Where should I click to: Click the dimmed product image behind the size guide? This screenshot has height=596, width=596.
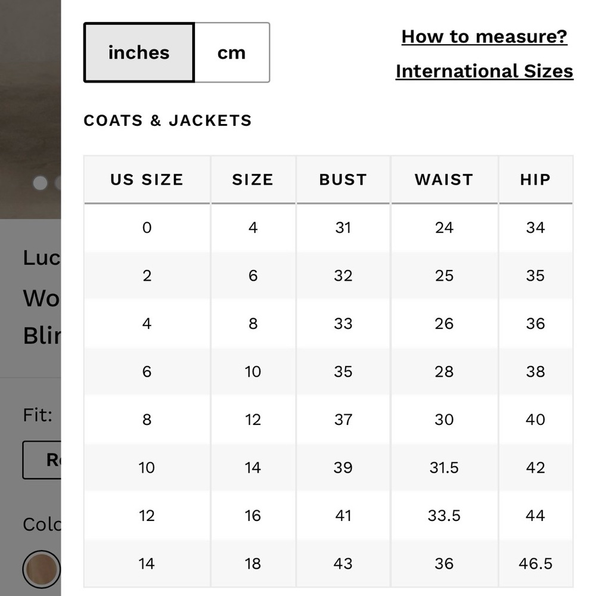coord(30,89)
